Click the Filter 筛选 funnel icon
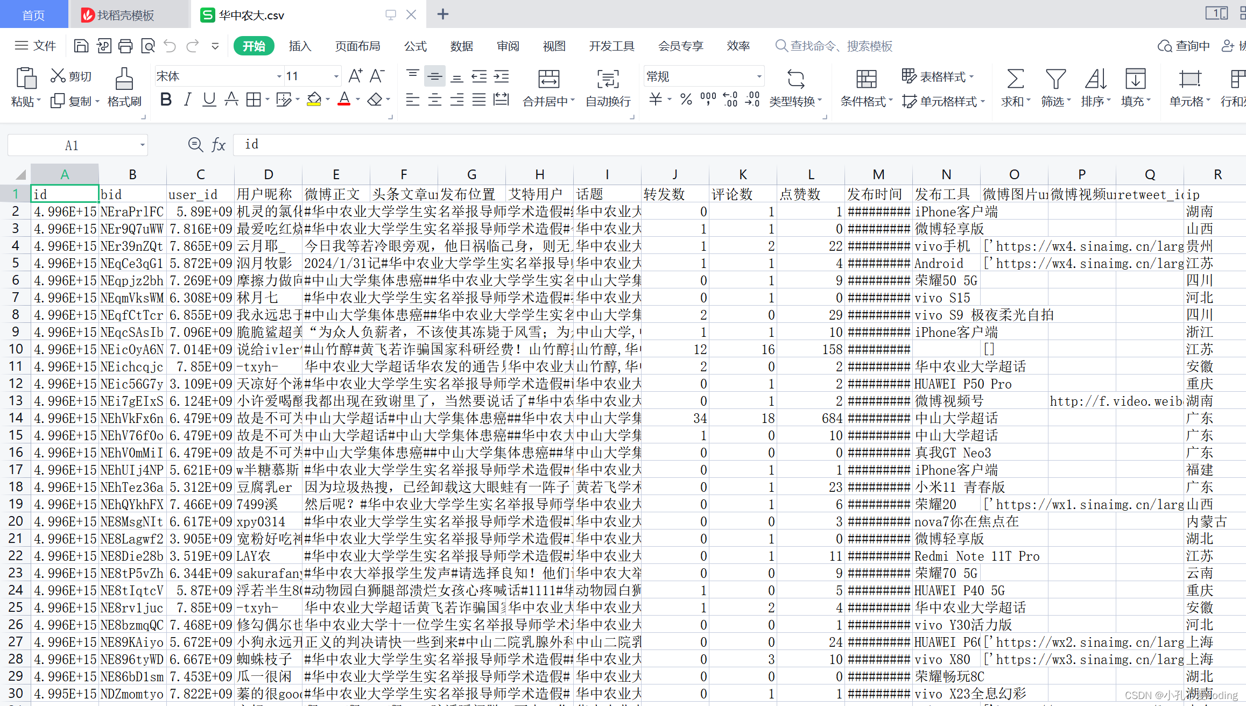This screenshot has width=1246, height=706. point(1055,79)
